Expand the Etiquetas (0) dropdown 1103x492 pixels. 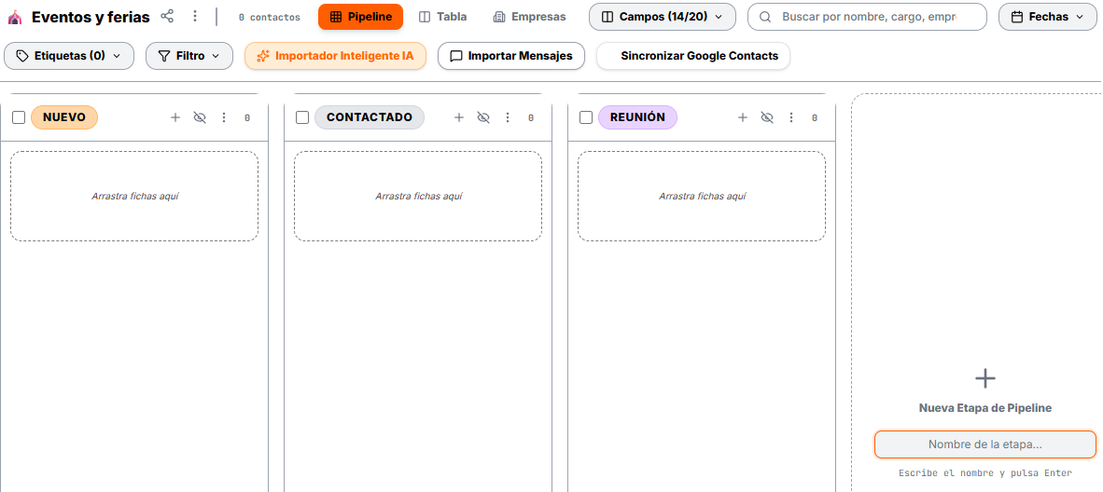click(x=69, y=56)
